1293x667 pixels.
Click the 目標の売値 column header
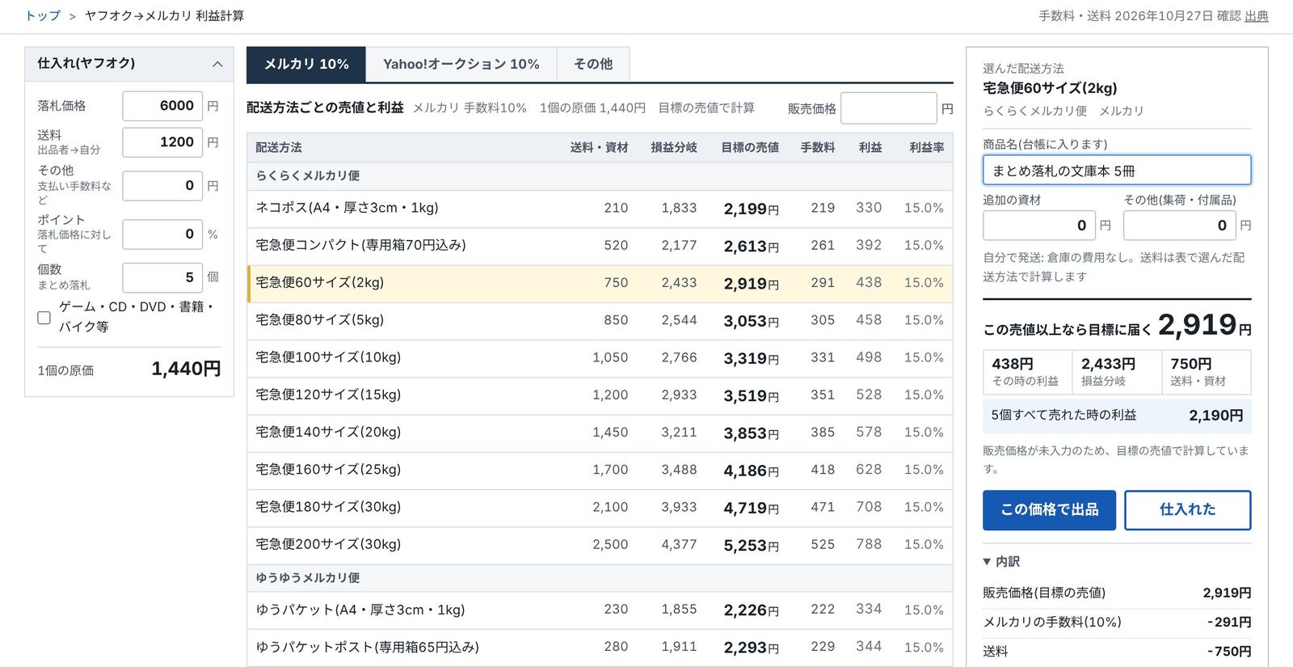pyautogui.click(x=750, y=147)
